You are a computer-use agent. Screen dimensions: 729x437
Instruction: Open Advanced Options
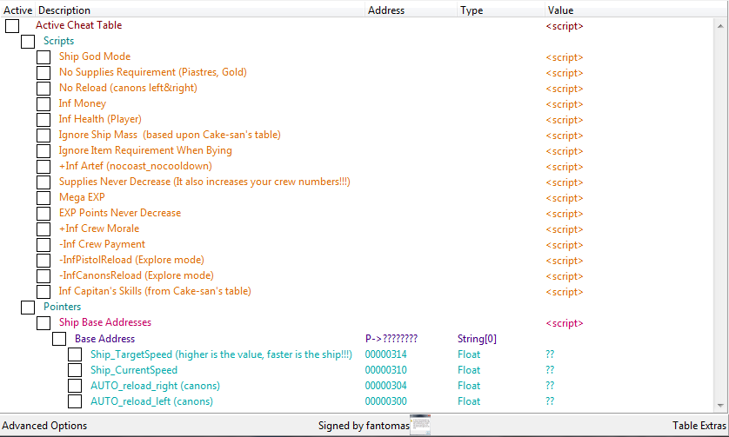(x=44, y=426)
